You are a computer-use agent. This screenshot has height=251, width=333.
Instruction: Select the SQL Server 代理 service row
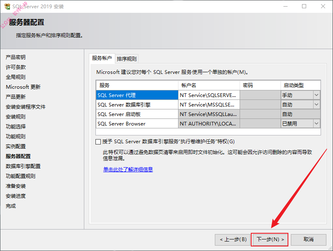tap(137, 95)
